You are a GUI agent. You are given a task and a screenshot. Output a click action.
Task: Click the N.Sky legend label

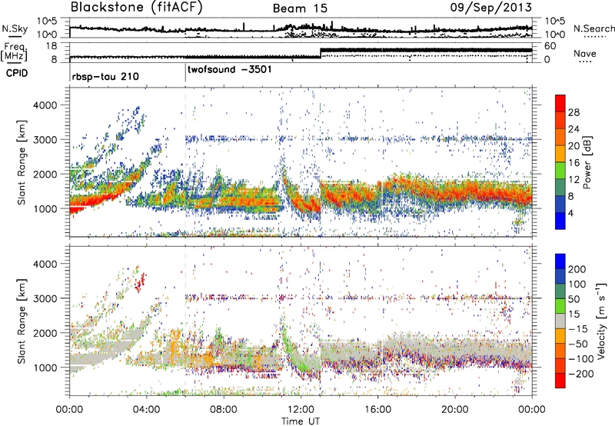point(15,28)
